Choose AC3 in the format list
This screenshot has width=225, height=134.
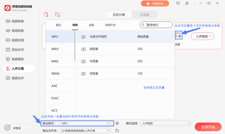point(60,111)
